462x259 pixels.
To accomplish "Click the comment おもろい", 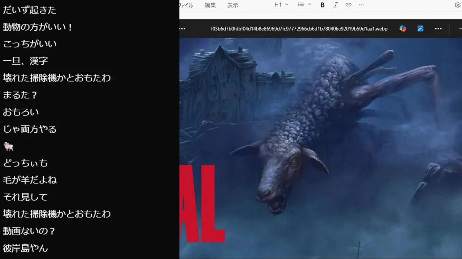I will coord(21,112).
